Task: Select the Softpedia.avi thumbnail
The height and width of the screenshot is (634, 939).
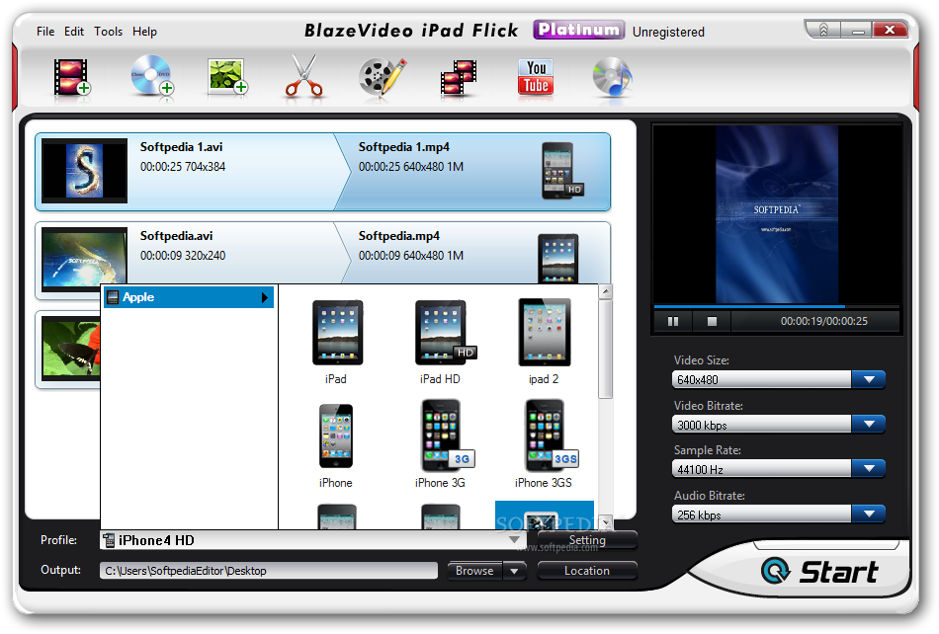Action: pos(84,259)
